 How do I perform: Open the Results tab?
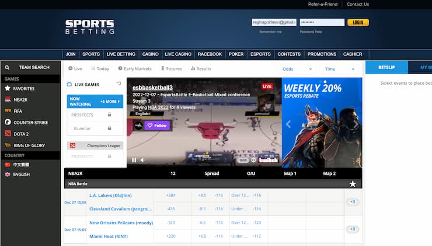201,68
